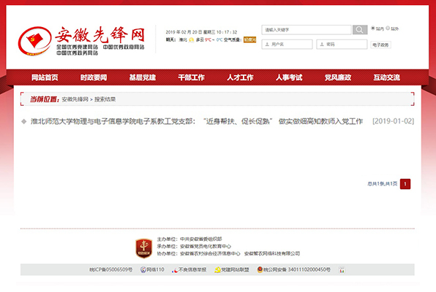Click the statistics chart icon in footer
Viewport: 436px width, 292px height.
point(342,270)
